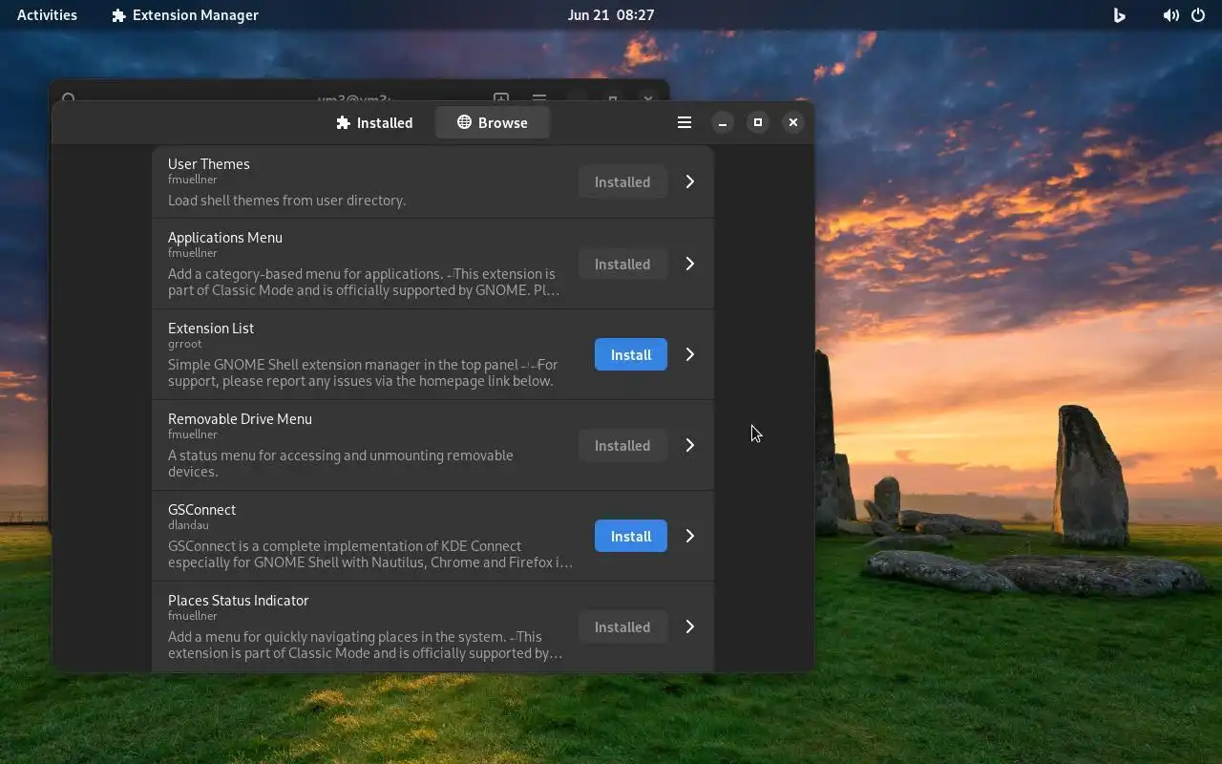This screenshot has height=764, width=1222.
Task: Expand the Extension List row chevron
Action: pos(690,354)
